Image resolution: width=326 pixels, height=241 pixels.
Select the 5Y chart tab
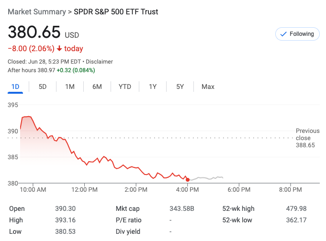point(180,87)
